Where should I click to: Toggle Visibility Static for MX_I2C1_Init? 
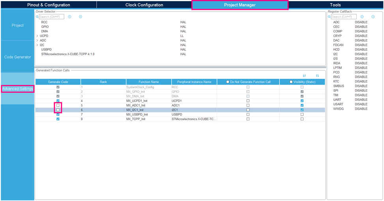(x=302, y=110)
